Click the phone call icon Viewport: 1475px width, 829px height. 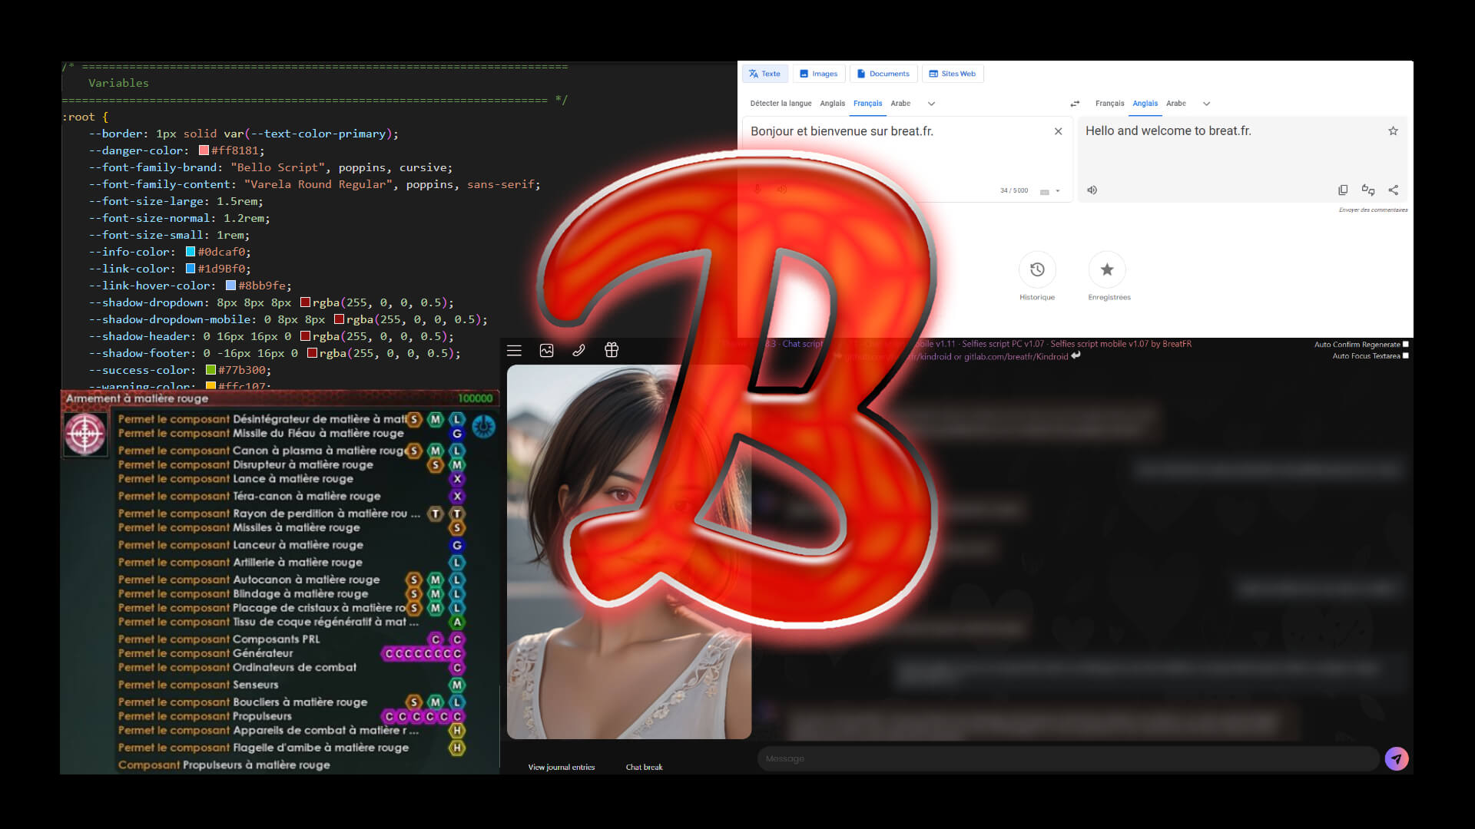(578, 351)
